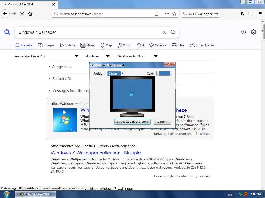Open the on-screen keyboard tray icon
The height and width of the screenshot is (198, 265).
pos(230,194)
